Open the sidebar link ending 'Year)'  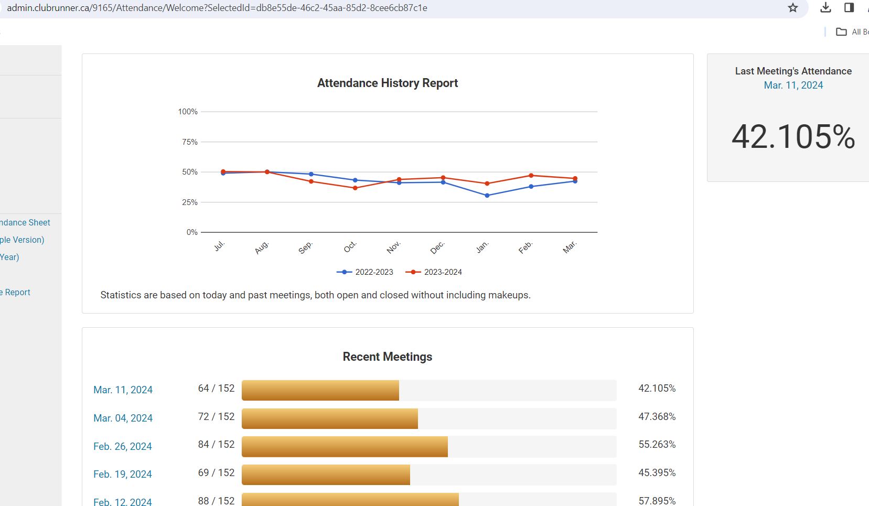point(9,257)
